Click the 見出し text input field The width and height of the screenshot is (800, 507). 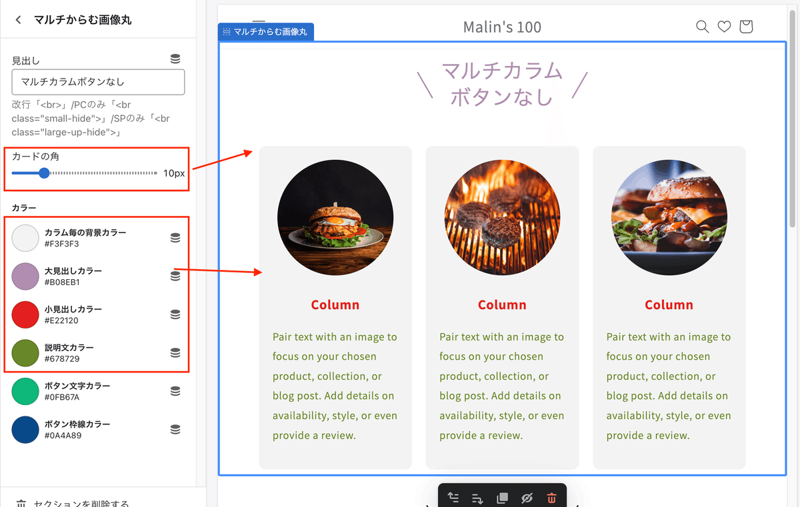[98, 82]
